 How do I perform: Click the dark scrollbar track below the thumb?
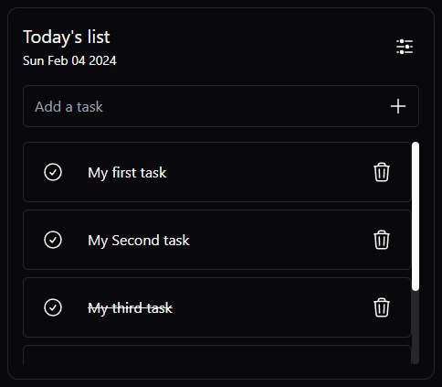click(416, 327)
